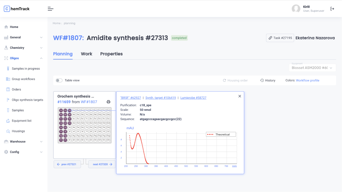Go to prev #27321 workflow
The width and height of the screenshot is (342, 192).
pos(67,164)
